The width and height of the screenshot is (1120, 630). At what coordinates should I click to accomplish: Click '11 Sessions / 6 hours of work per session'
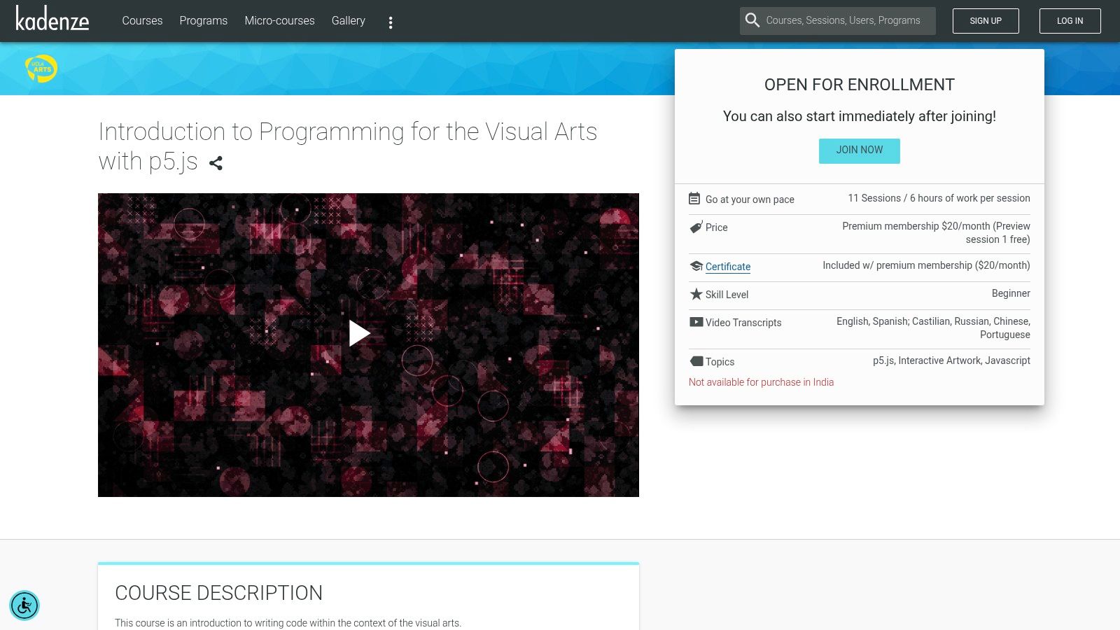[x=939, y=198]
